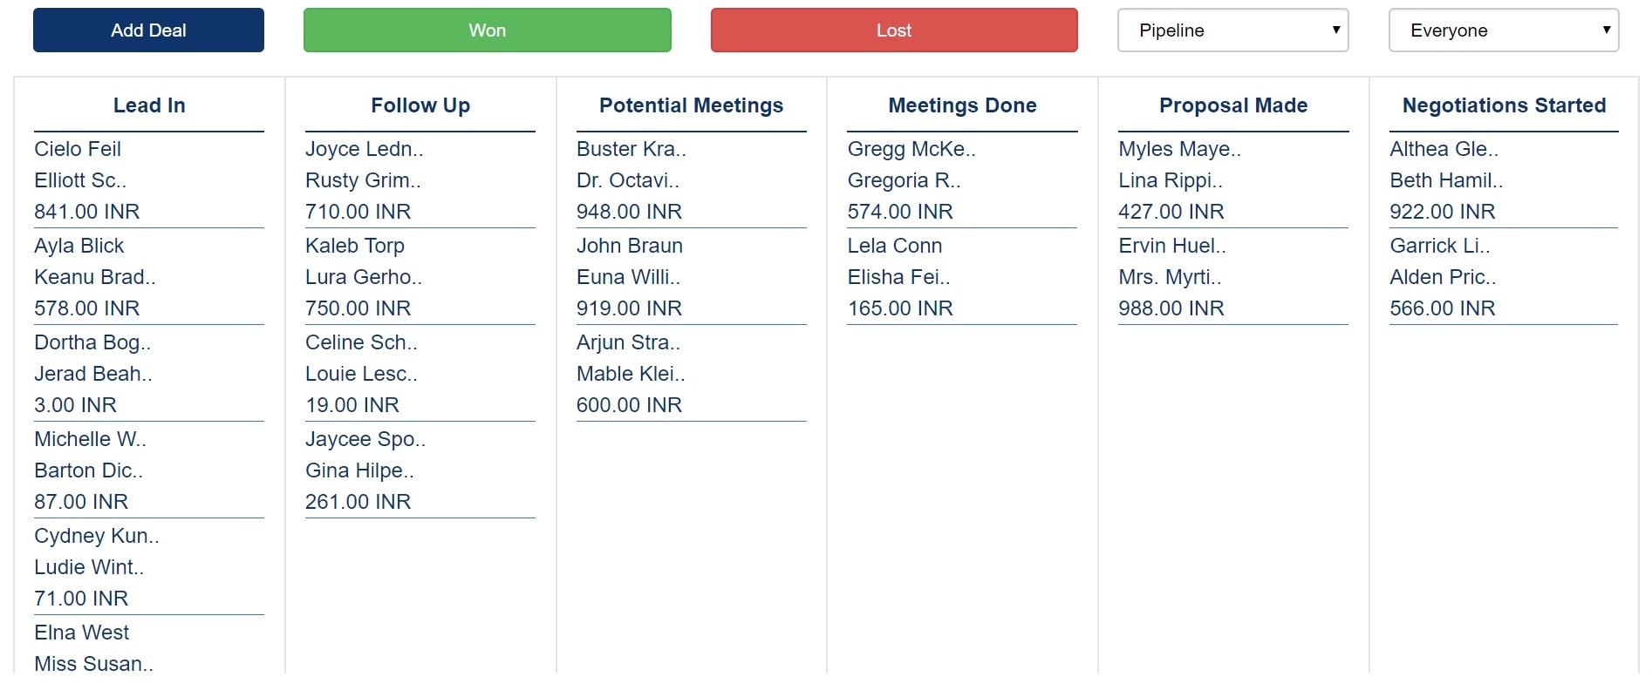
Task: Open the John Braun deal card
Action: [x=629, y=246]
